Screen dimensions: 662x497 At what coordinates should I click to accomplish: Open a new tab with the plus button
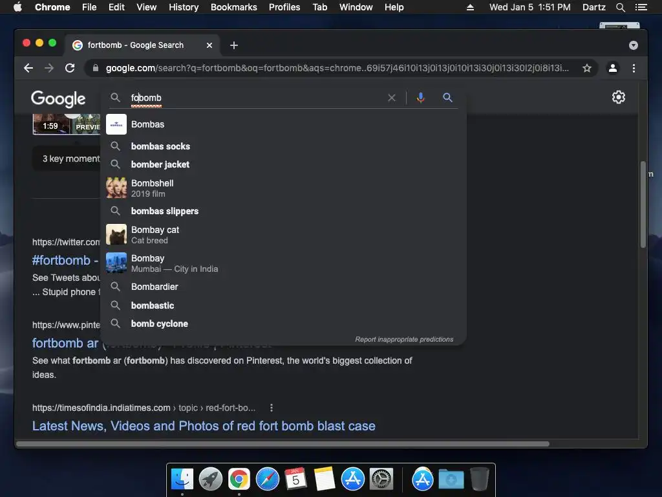point(234,45)
